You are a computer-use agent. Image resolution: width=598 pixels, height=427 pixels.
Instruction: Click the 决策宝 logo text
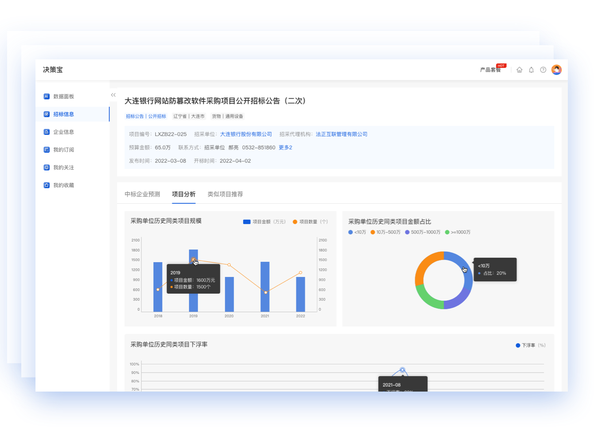point(53,70)
